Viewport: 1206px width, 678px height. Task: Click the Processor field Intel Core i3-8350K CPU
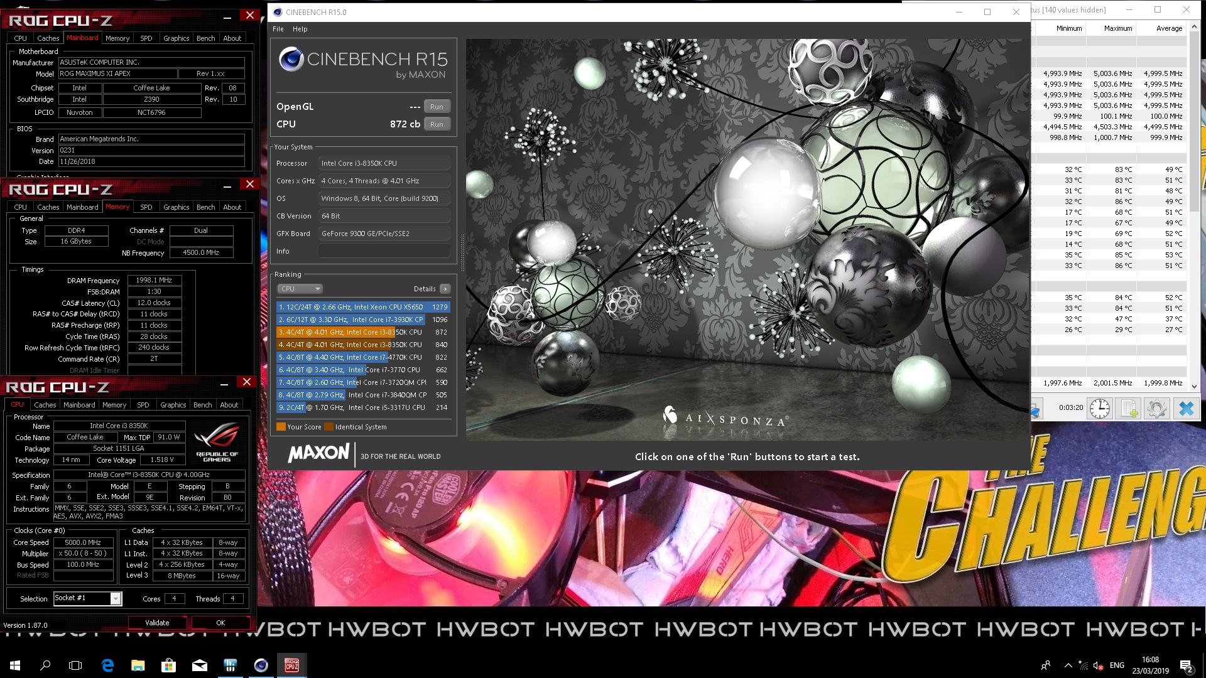[384, 163]
